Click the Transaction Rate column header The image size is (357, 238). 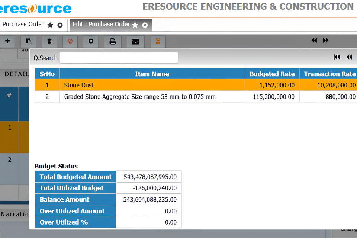tap(328, 74)
